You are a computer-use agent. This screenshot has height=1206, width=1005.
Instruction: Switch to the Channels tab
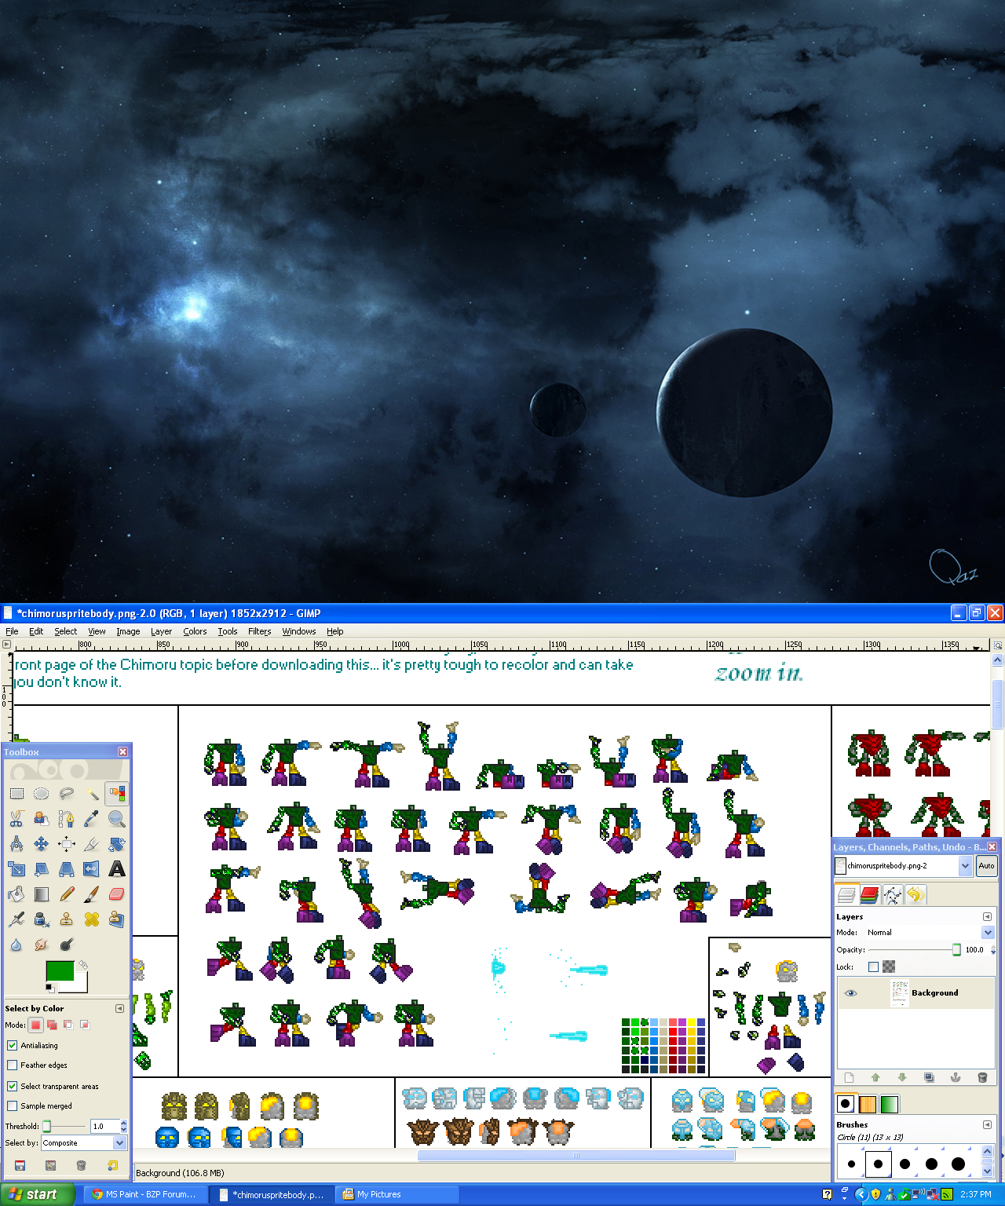click(x=869, y=894)
